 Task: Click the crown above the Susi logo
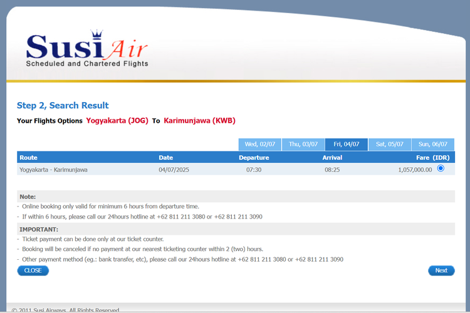96,34
